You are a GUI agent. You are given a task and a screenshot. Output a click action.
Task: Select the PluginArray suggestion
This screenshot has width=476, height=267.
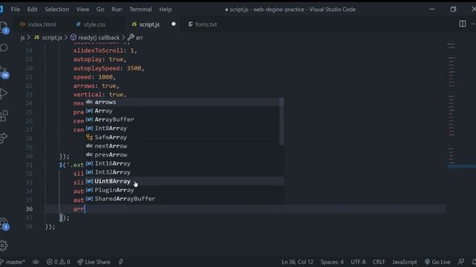point(184,190)
